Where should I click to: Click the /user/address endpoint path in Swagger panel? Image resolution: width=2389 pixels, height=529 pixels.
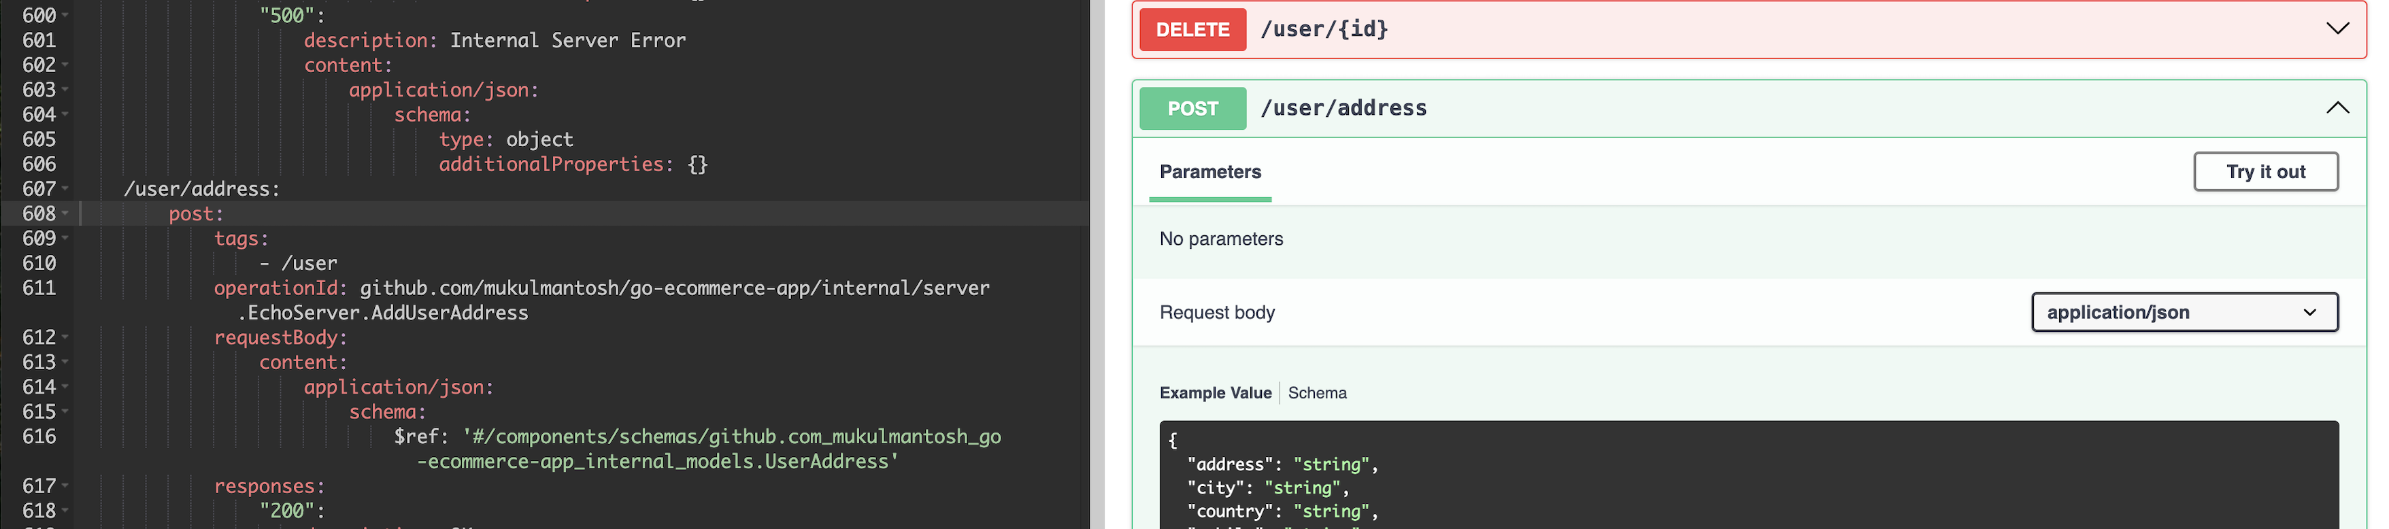click(x=1344, y=107)
